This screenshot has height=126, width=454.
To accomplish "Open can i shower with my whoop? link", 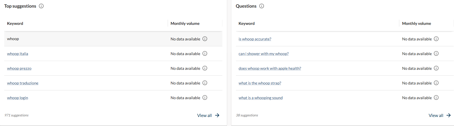I will pyautogui.click(x=264, y=54).
